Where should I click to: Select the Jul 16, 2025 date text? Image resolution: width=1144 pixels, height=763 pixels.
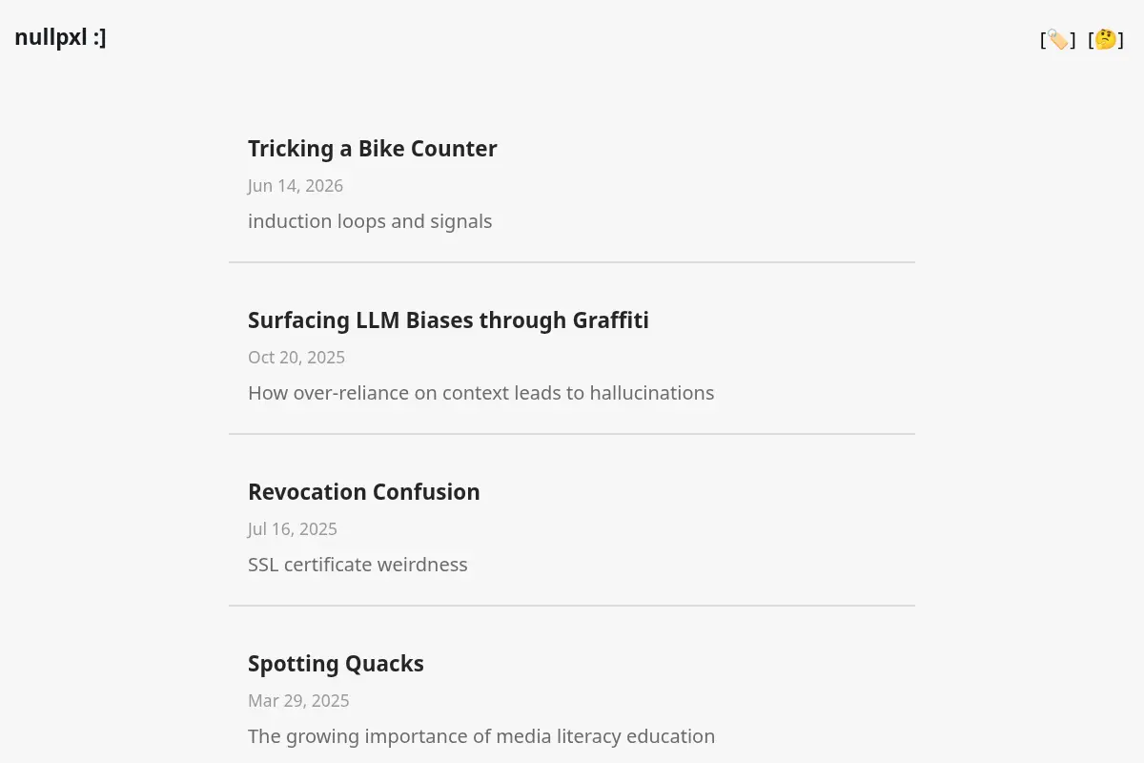[x=293, y=529]
